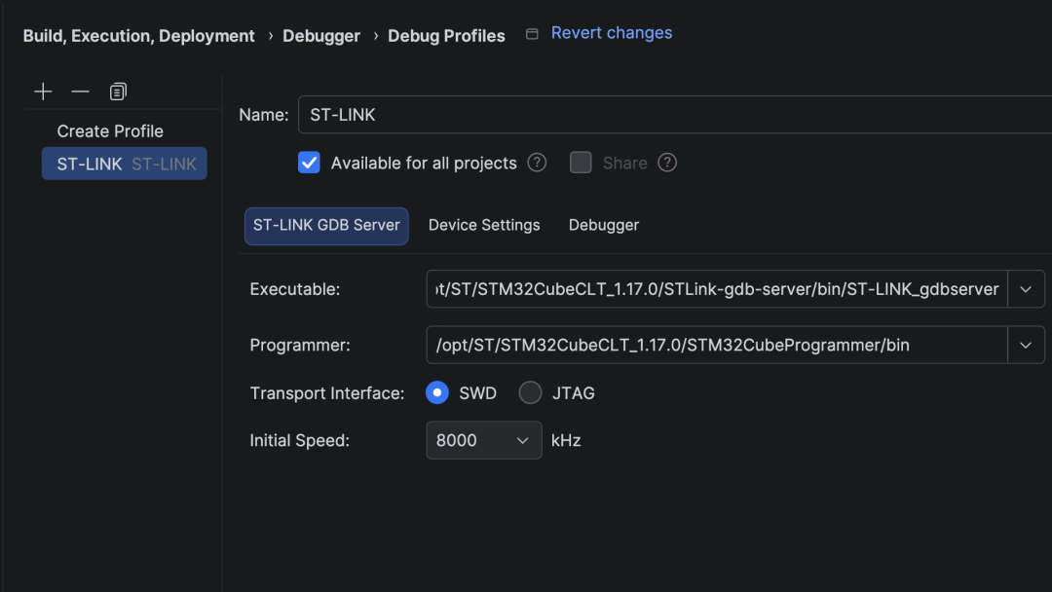Open the Device Settings tab

point(484,225)
